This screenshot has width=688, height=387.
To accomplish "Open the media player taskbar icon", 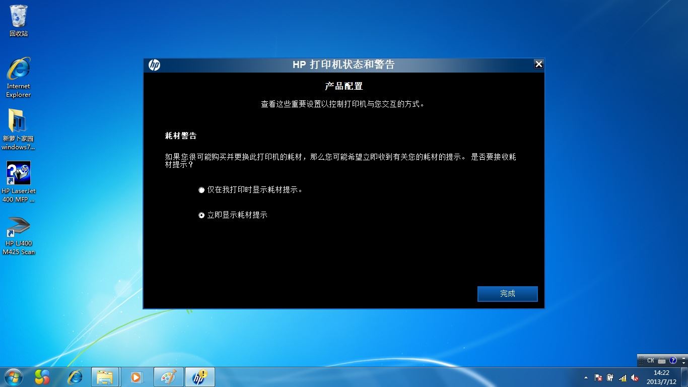I will (x=136, y=377).
